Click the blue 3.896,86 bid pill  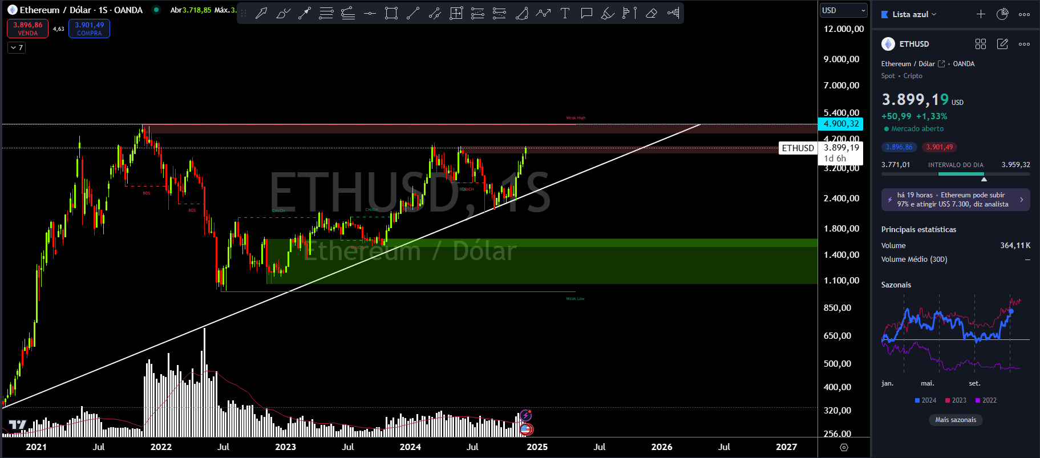899,147
